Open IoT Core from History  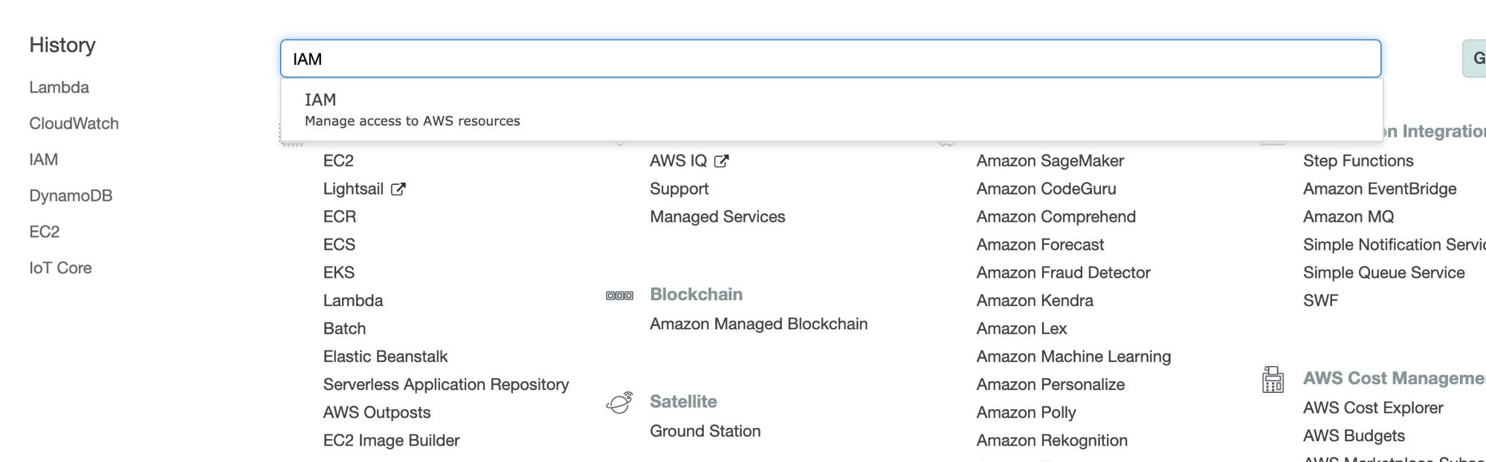61,268
